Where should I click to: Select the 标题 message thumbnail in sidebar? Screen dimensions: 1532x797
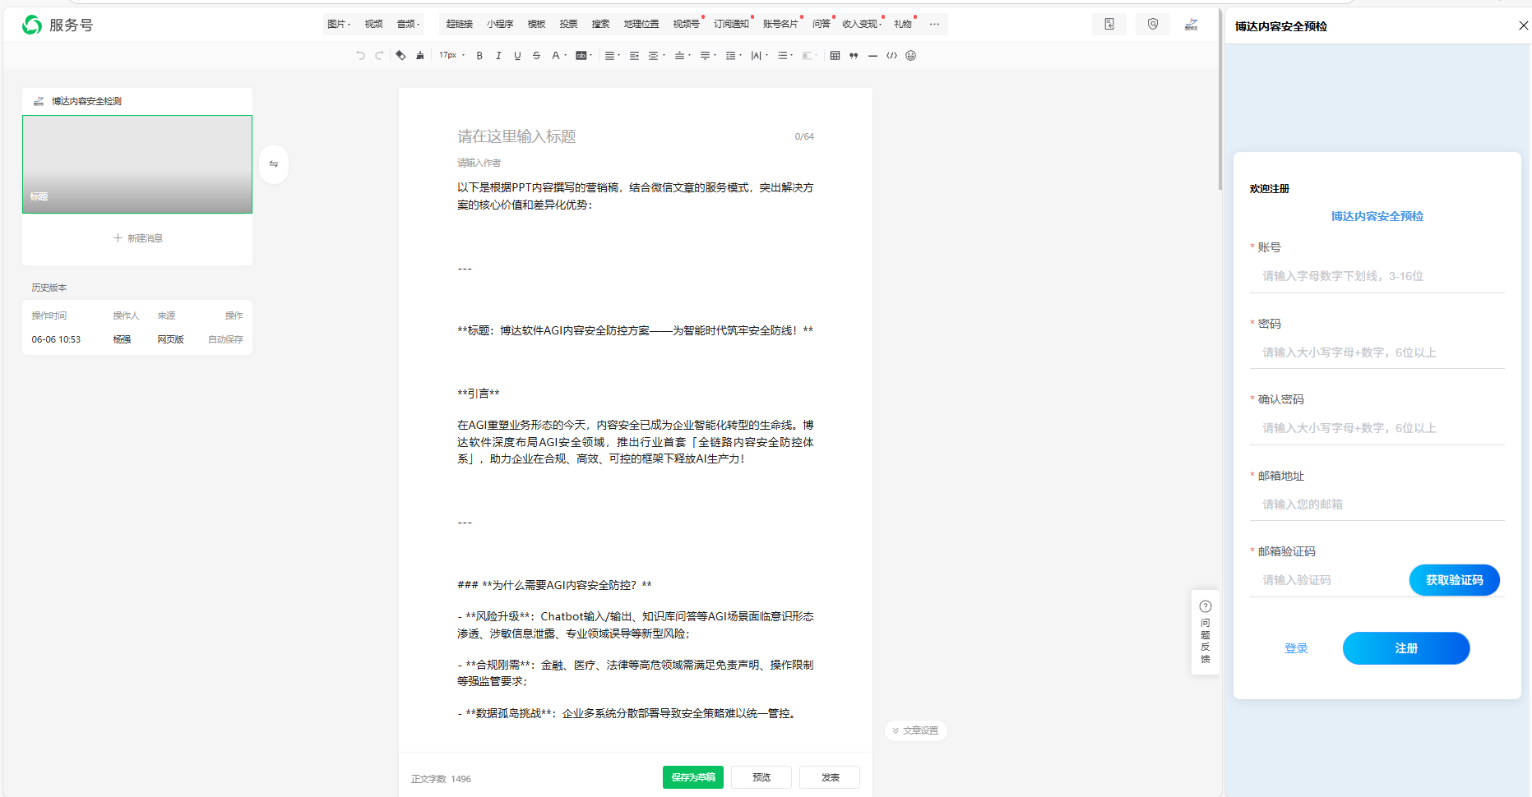tap(137, 164)
